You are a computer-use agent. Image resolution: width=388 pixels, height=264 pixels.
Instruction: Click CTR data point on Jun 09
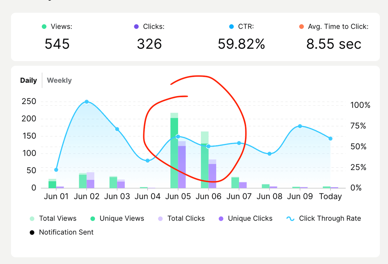(300, 126)
